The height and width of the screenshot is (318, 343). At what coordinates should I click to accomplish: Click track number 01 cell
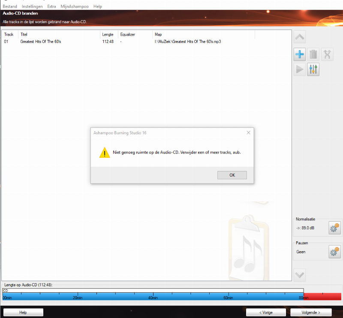point(6,42)
